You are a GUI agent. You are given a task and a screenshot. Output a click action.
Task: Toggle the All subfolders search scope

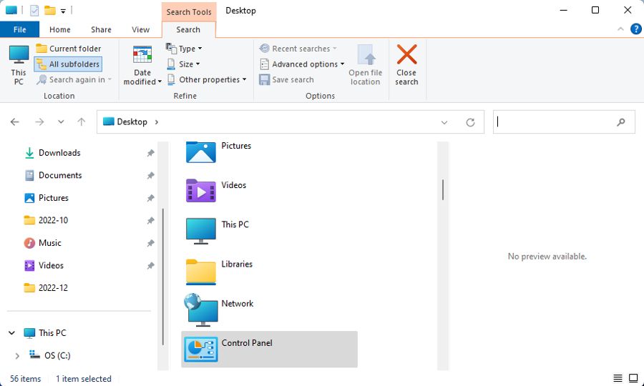pos(68,64)
